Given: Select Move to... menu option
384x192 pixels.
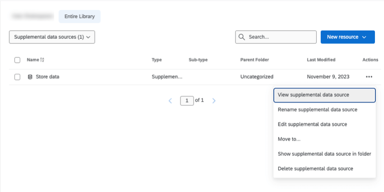Looking at the screenshot, I should pyautogui.click(x=289, y=139).
